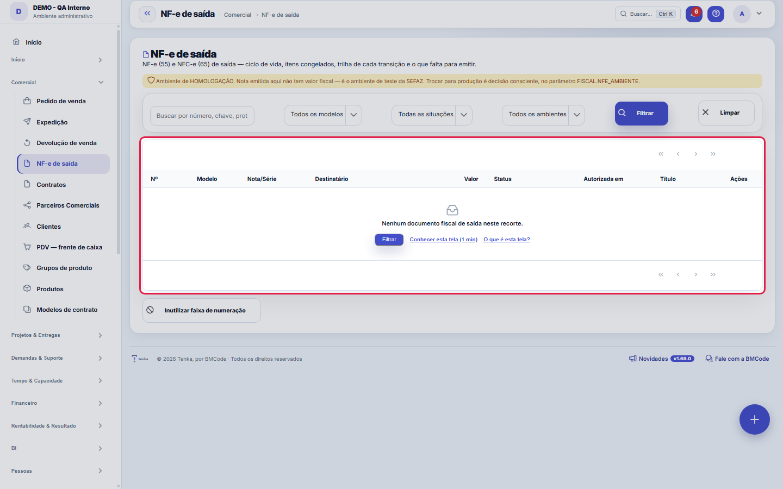Click Inutilizar faixa de numeração button
The width and height of the screenshot is (783, 489).
202,310
